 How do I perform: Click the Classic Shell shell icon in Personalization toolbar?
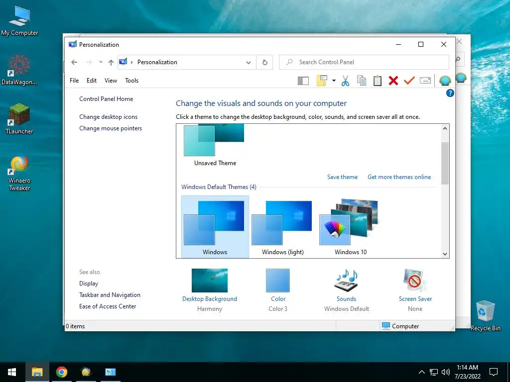click(x=445, y=81)
